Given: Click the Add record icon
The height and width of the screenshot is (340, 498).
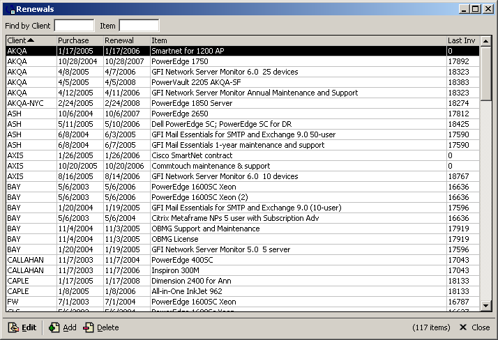Looking at the screenshot, I should [54, 327].
